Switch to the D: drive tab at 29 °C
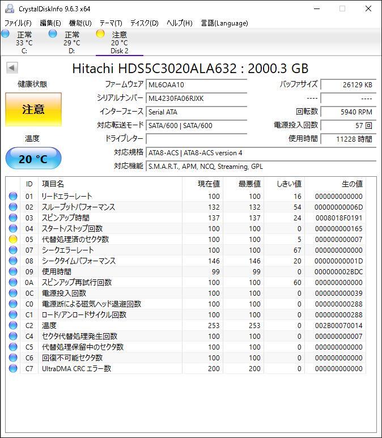 click(72, 42)
